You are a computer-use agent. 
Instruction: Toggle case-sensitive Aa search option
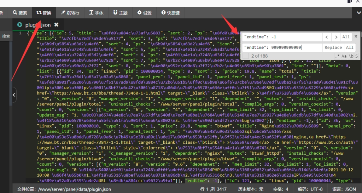[344, 56]
